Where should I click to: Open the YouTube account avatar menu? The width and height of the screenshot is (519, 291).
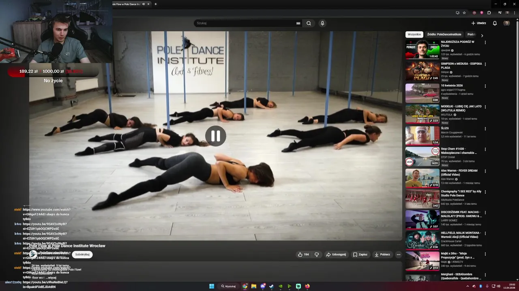506,23
